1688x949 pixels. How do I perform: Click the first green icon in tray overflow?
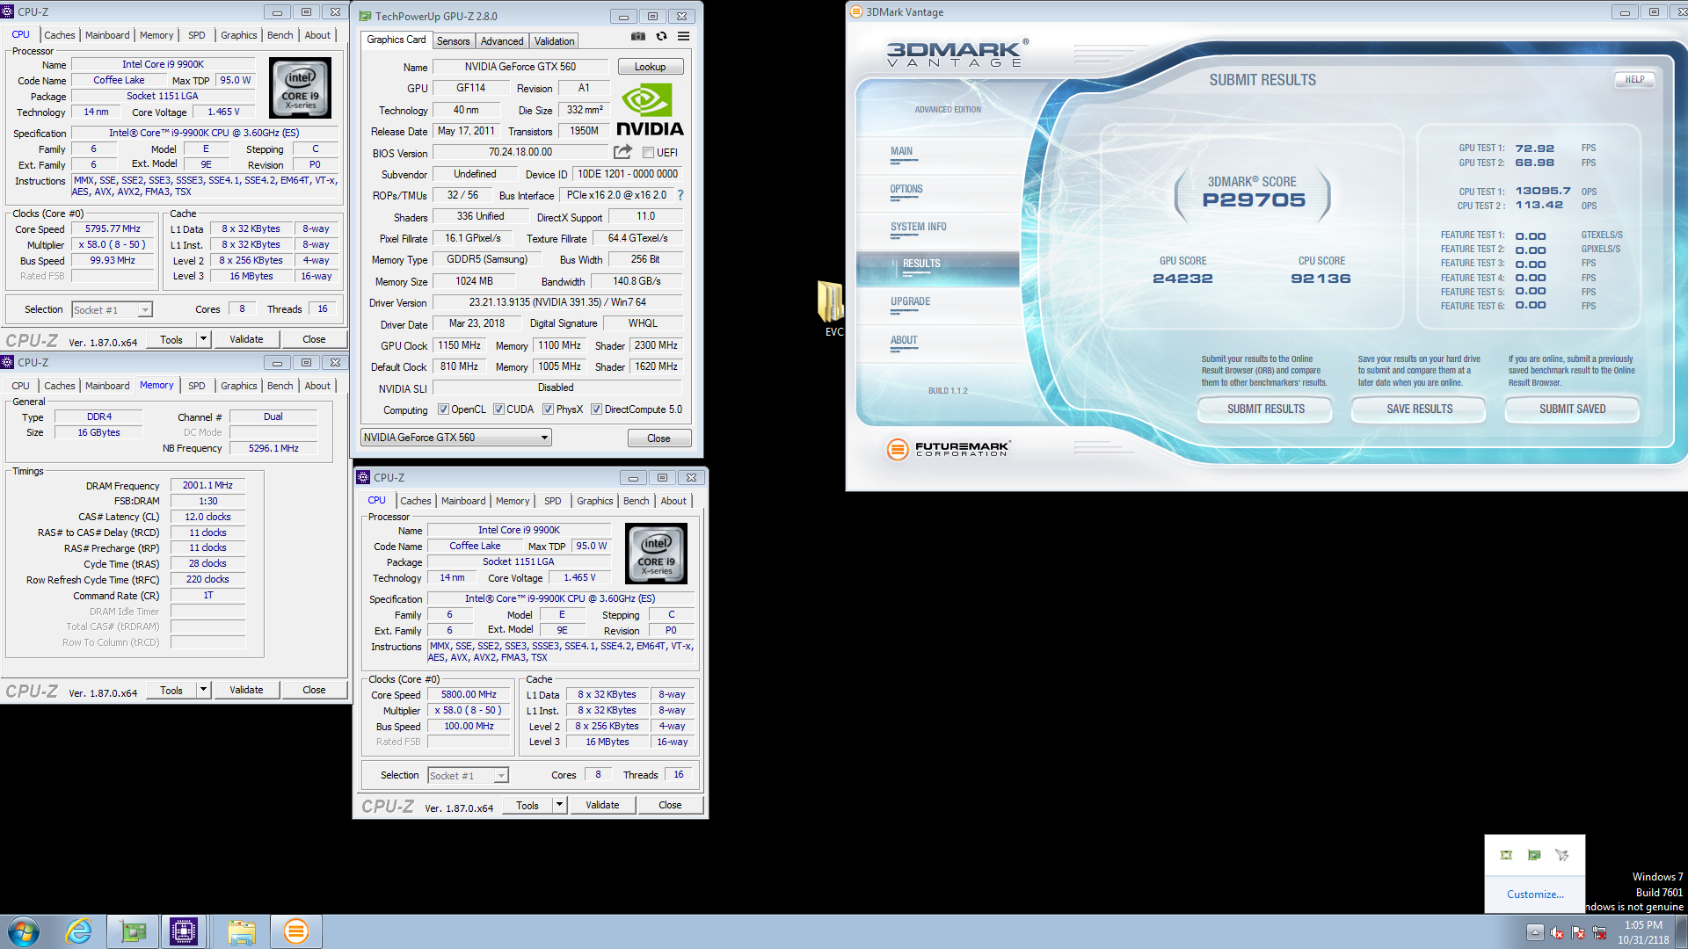[x=1506, y=855]
